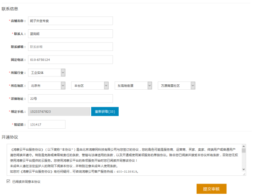Focus the 验证码 input with 131417

[x=47, y=125]
